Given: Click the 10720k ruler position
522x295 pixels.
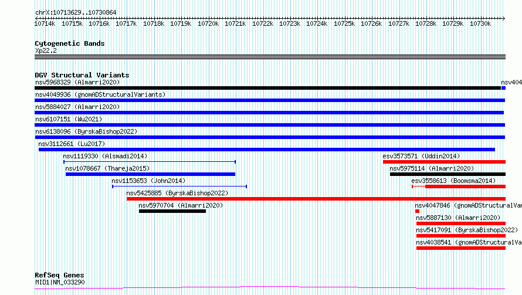Looking at the screenshot, I should pos(208,23).
